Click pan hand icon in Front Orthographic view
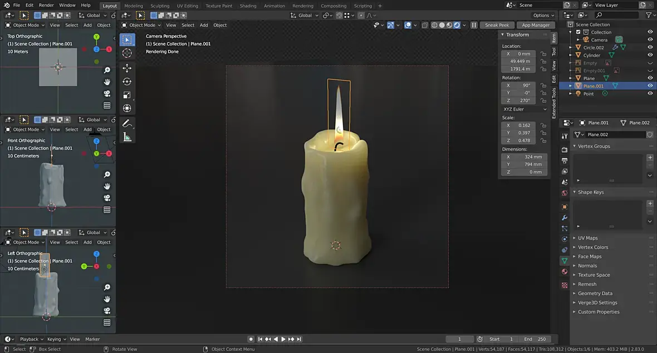This screenshot has height=353, width=657. coord(107,186)
